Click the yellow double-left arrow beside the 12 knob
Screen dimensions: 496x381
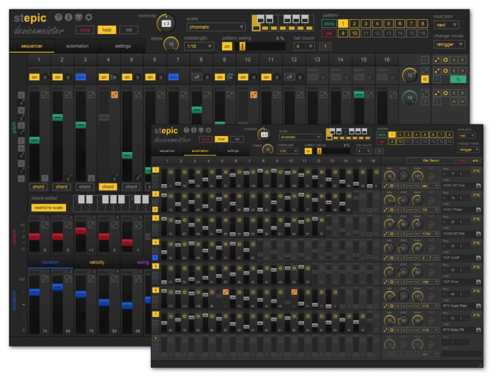point(425,79)
